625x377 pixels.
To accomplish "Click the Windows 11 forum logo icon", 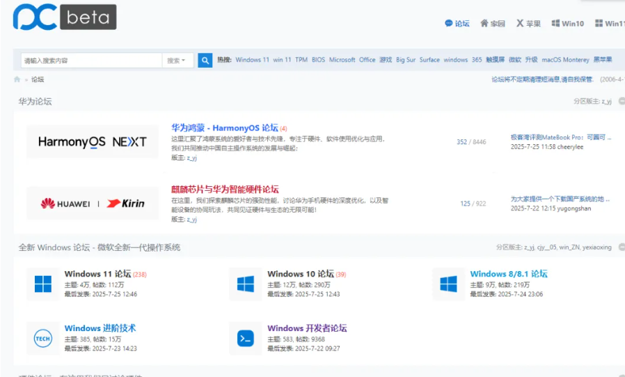I will point(43,284).
